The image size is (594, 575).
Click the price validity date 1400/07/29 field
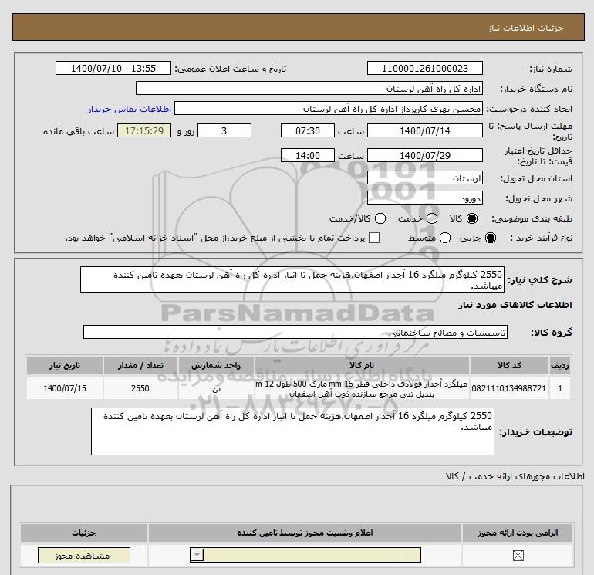click(424, 155)
